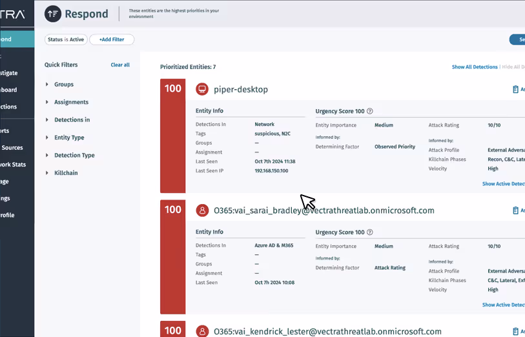Click the Attack Rating determining factor value
525x337 pixels.
(x=390, y=268)
